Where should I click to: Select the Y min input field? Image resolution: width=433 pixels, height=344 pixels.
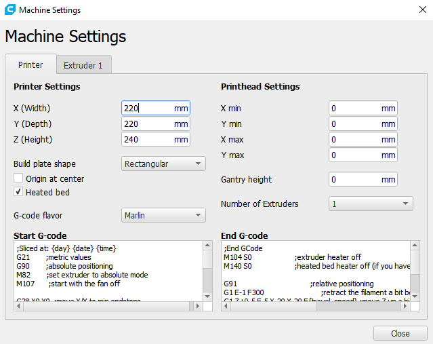[354, 123]
